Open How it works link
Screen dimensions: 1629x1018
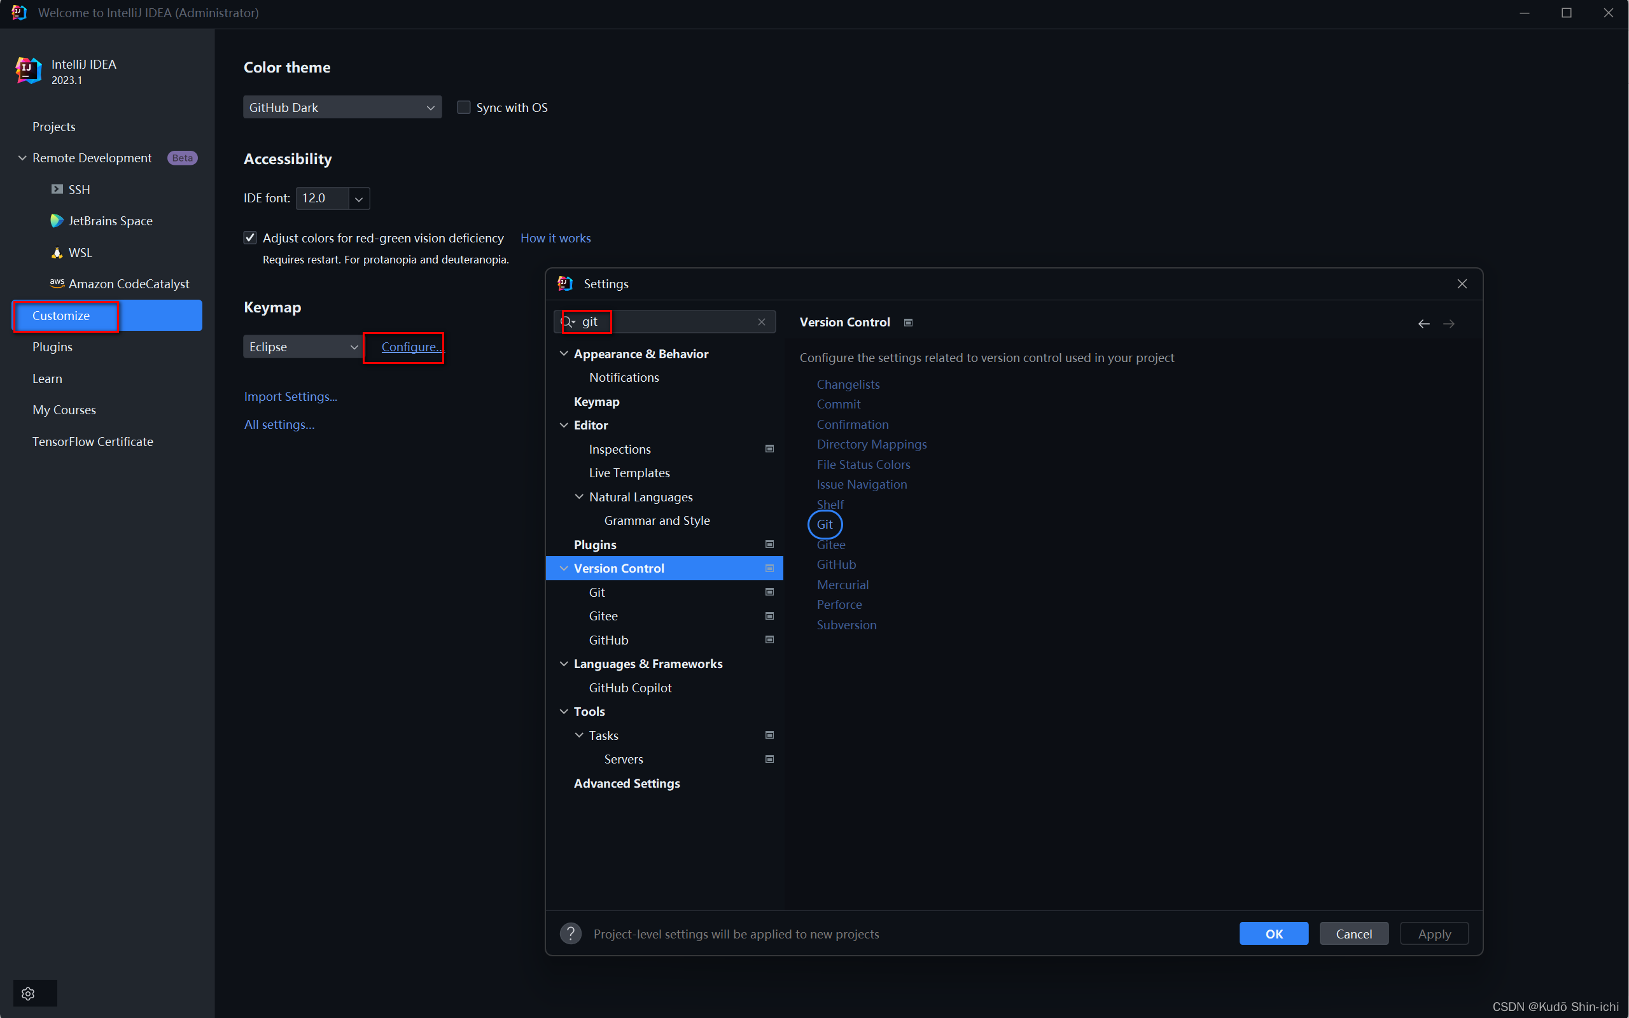click(x=556, y=239)
